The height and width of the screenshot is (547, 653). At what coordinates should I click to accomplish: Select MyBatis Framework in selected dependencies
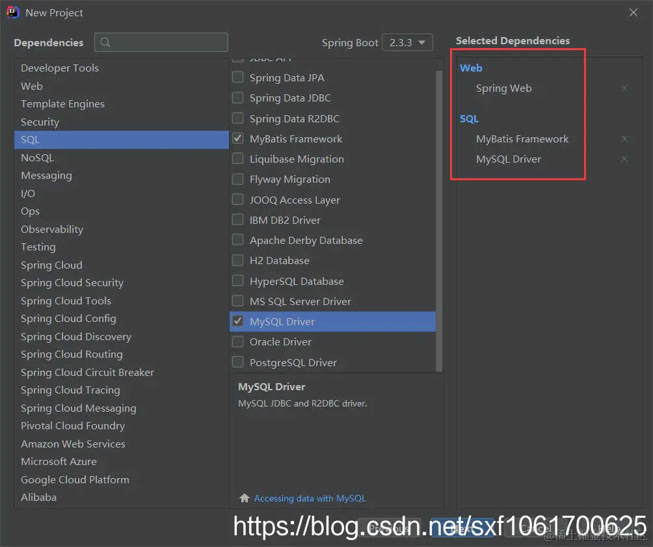(x=522, y=139)
